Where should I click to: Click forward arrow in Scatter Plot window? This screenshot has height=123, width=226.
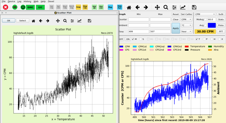point(48,21)
